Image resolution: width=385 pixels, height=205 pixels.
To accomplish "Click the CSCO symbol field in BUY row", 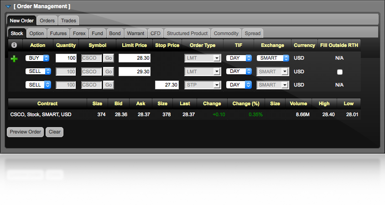I will tap(91, 58).
